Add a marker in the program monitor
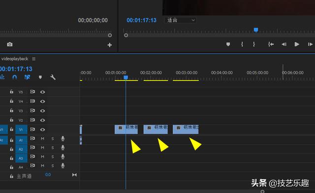 tap(228, 44)
